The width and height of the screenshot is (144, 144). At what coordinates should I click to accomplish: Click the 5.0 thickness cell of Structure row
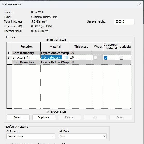pyautogui.click(x=81, y=57)
